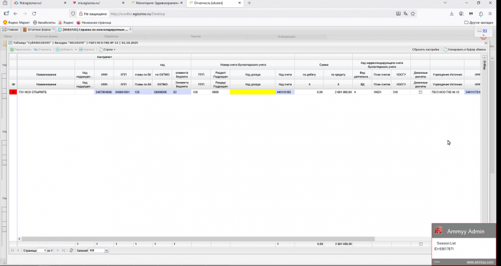Click the pager refresh icon
This screenshot has width=501, height=266.
[71, 250]
